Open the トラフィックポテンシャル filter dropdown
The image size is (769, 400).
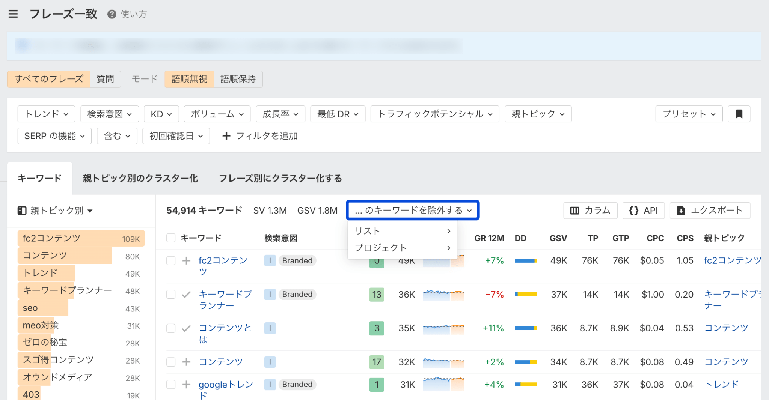click(434, 114)
